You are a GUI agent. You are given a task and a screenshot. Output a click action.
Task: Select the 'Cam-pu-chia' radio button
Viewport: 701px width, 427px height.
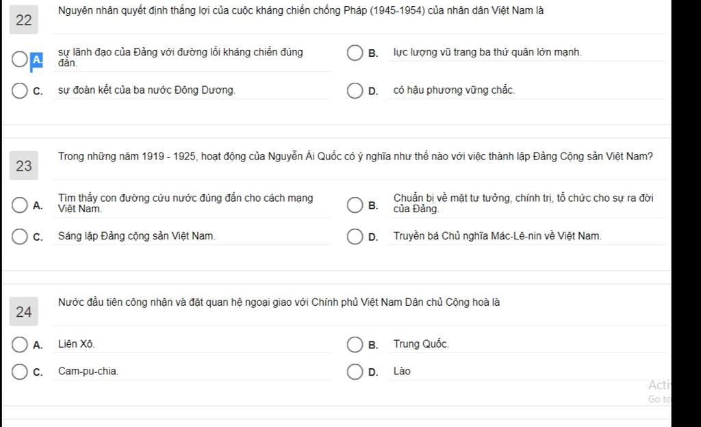coord(20,372)
